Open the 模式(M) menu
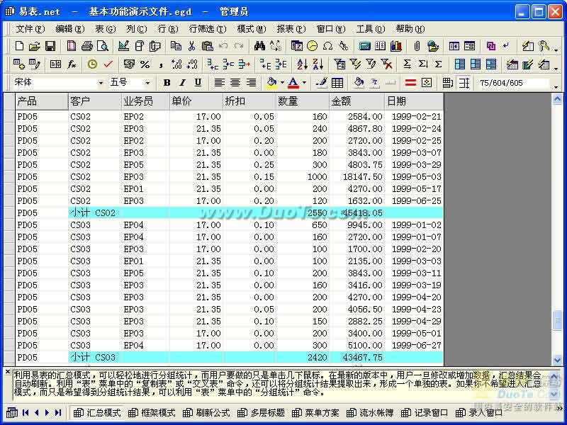The image size is (567, 425). (x=252, y=29)
